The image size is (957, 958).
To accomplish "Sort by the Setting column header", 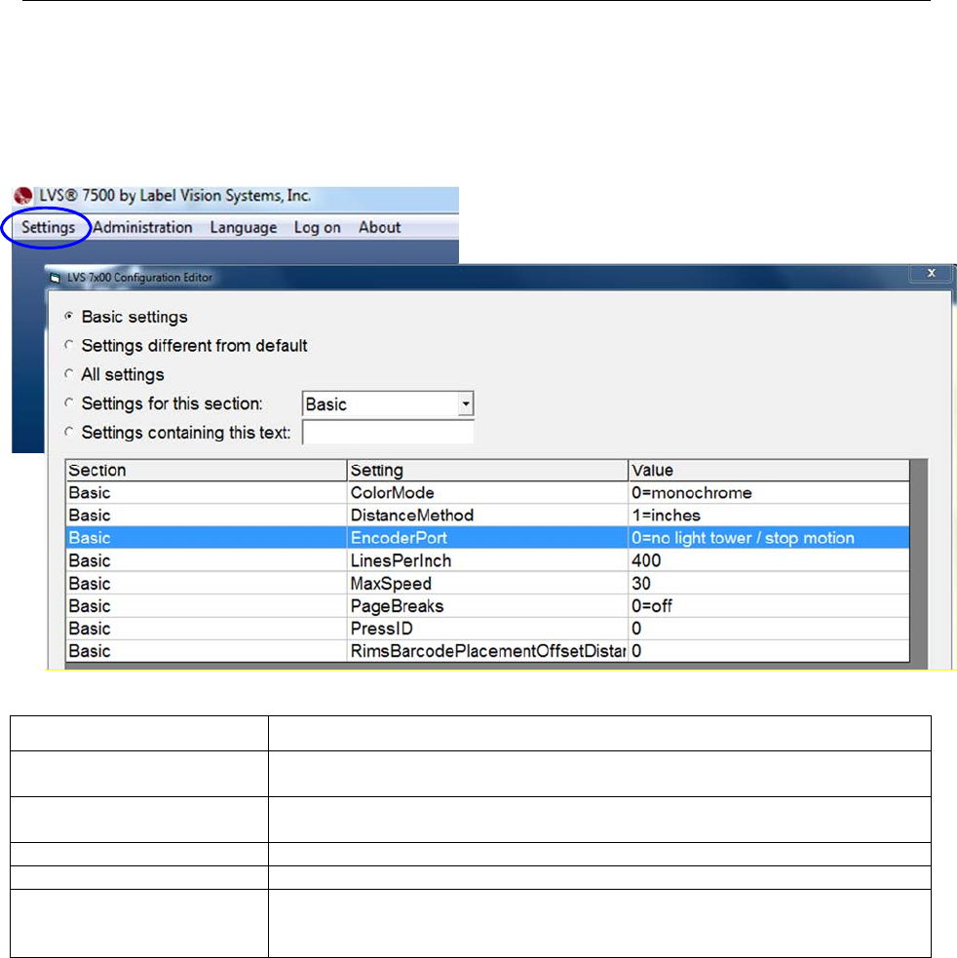I will pyautogui.click(x=487, y=471).
